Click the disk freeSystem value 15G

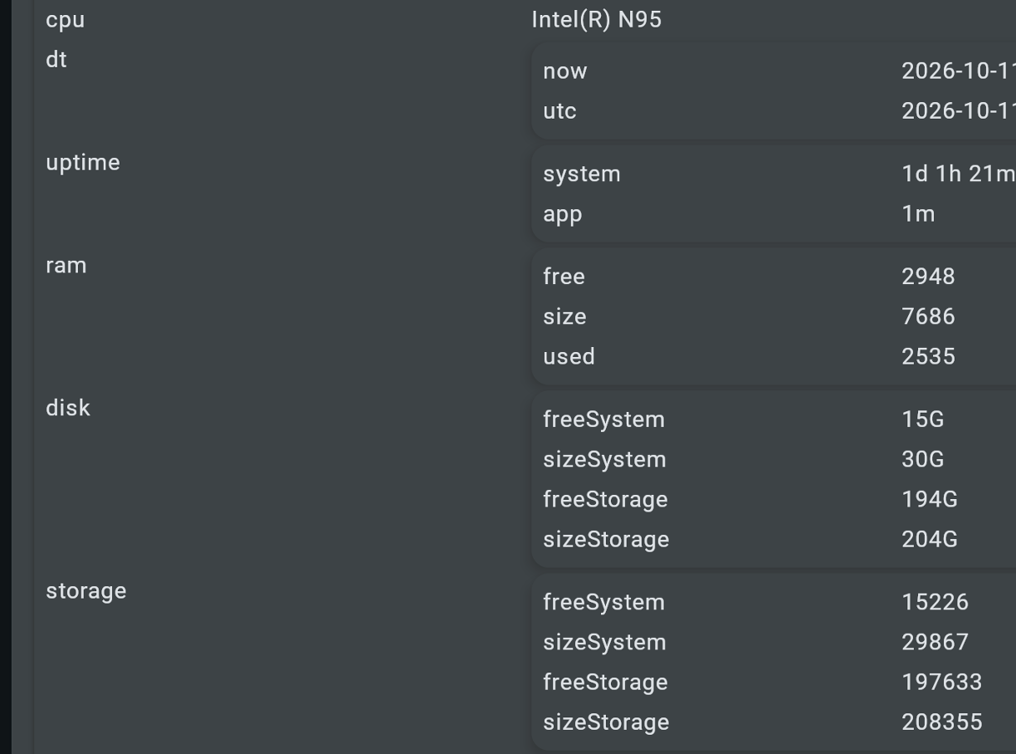click(923, 419)
